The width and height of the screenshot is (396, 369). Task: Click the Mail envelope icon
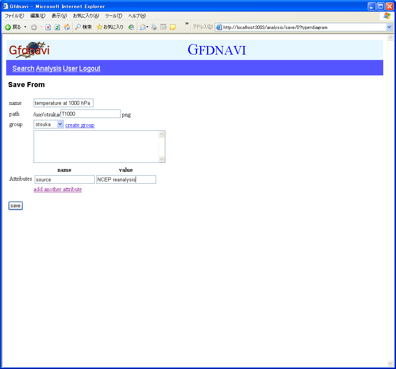coord(143,27)
